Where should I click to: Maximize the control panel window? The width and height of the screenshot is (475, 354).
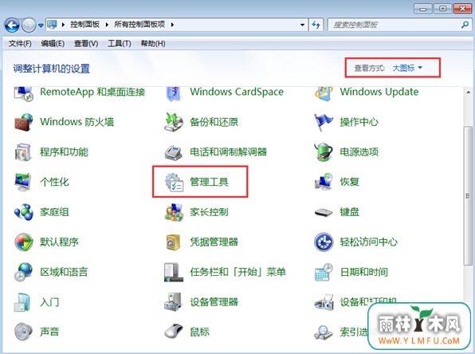(x=442, y=9)
